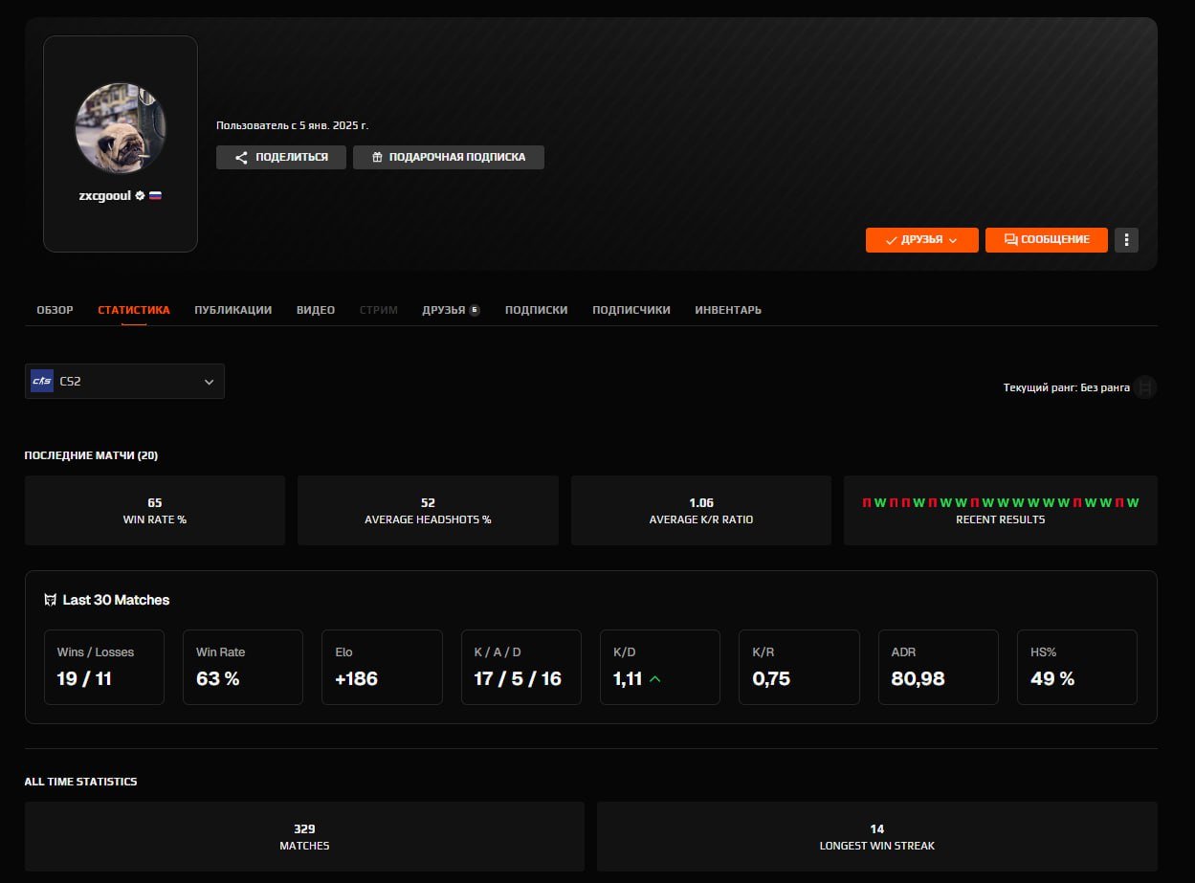Click the CS2 game logo icon
This screenshot has height=883, width=1195.
42,381
